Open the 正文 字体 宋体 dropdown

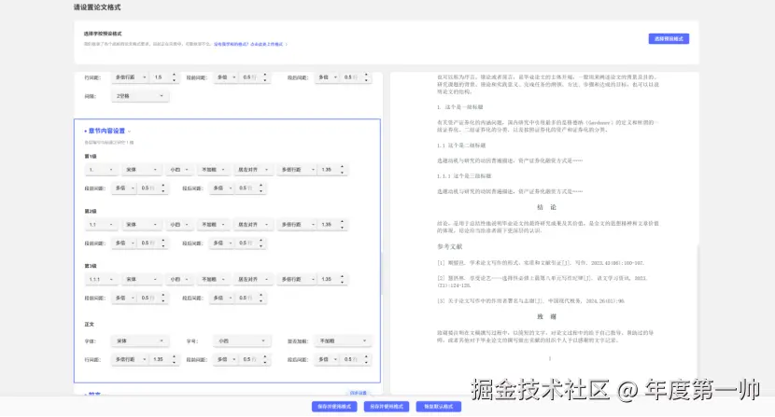point(140,341)
